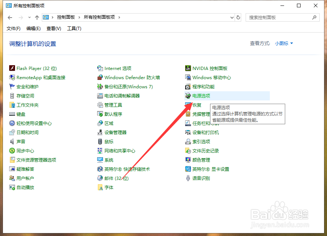The image size is (327, 236).
Task: Open the 文件资源管理器选项 icon
Action: pyautogui.click(x=12, y=160)
